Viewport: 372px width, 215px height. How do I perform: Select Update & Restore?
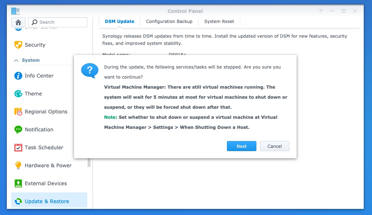click(x=49, y=201)
